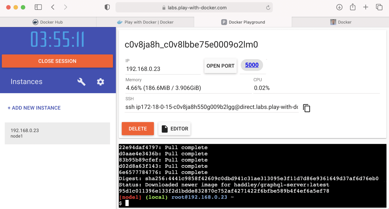The height and width of the screenshot is (209, 389).
Task: Open the privacy shield report icon
Action: click(107, 7)
